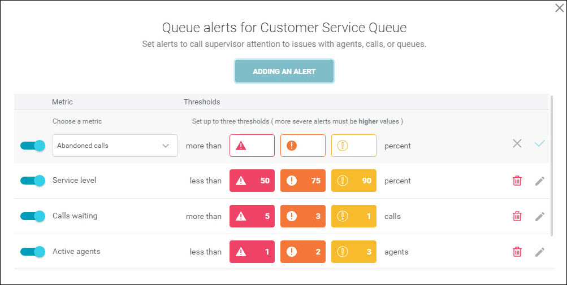Click the alerts list vertical scrollbar
The height and width of the screenshot is (285, 567).
click(551, 165)
